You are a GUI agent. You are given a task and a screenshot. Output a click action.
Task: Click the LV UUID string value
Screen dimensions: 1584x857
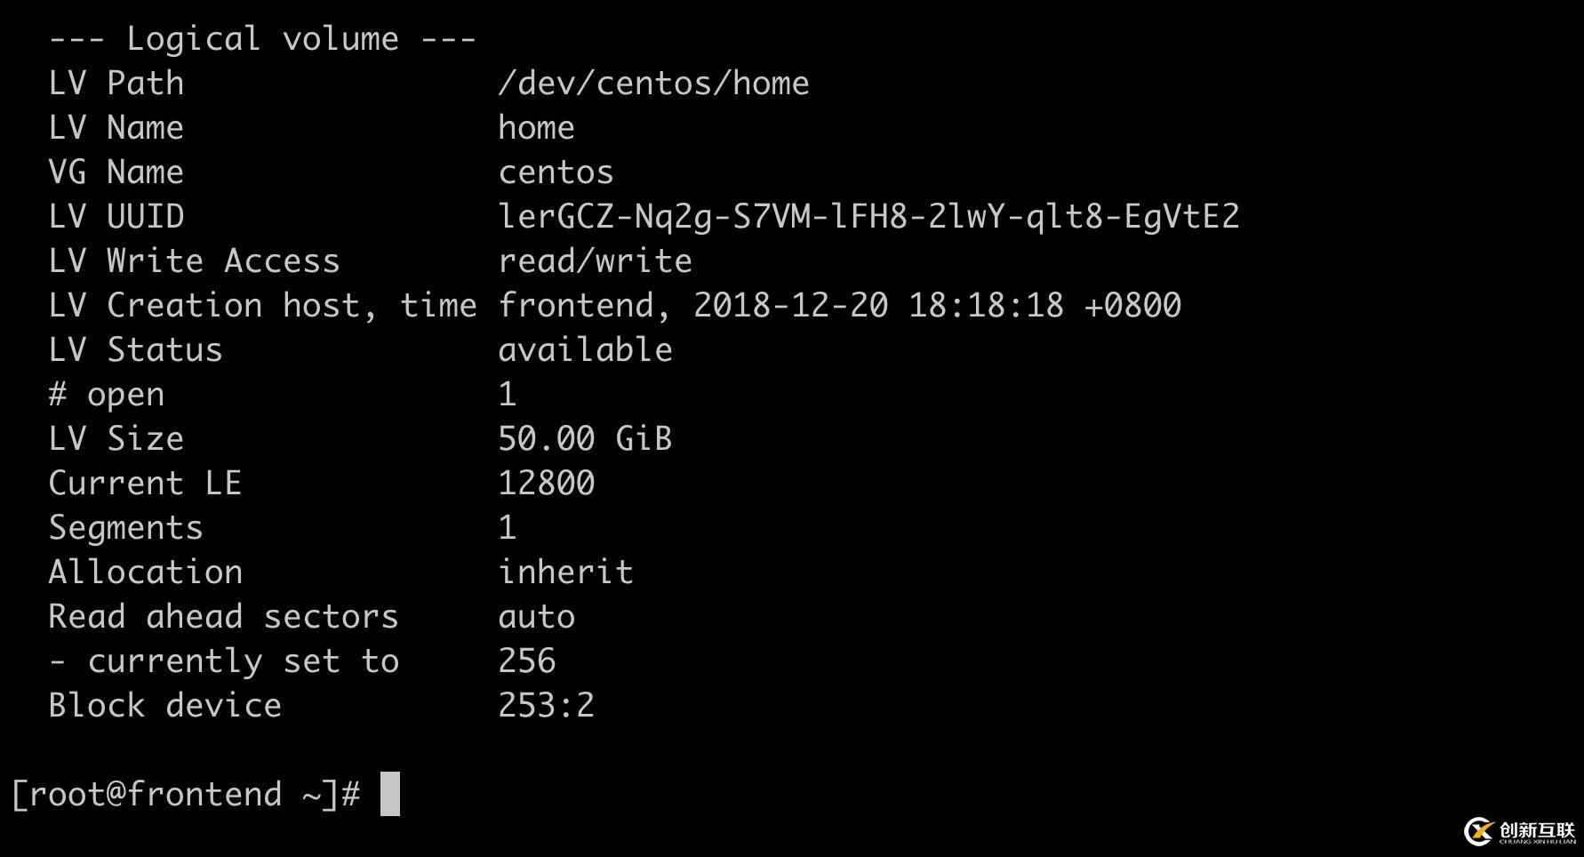click(x=868, y=217)
